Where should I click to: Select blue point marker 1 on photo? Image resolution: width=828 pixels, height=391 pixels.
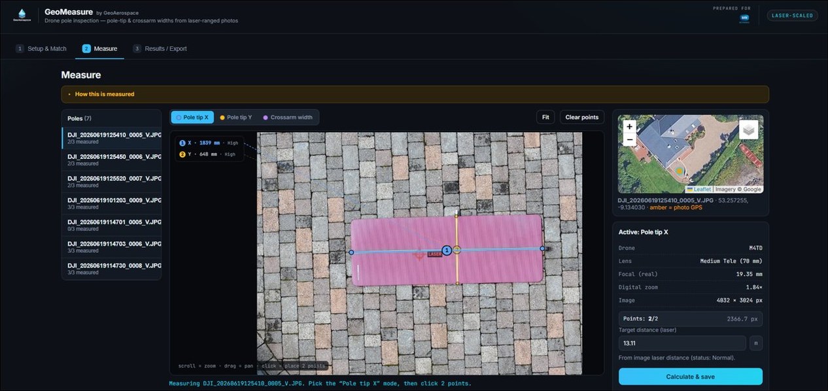click(x=447, y=250)
